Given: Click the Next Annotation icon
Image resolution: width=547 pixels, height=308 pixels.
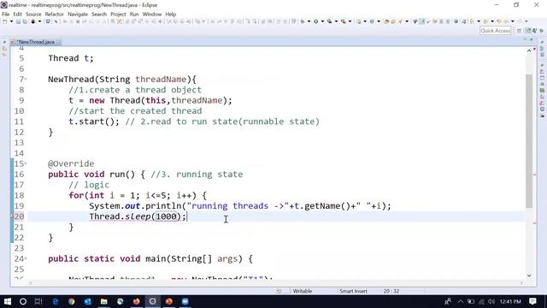Looking at the screenshot, I should click(471, 21).
